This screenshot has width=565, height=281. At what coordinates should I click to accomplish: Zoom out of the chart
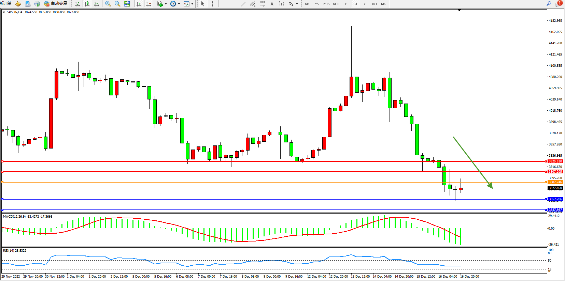click(x=117, y=4)
